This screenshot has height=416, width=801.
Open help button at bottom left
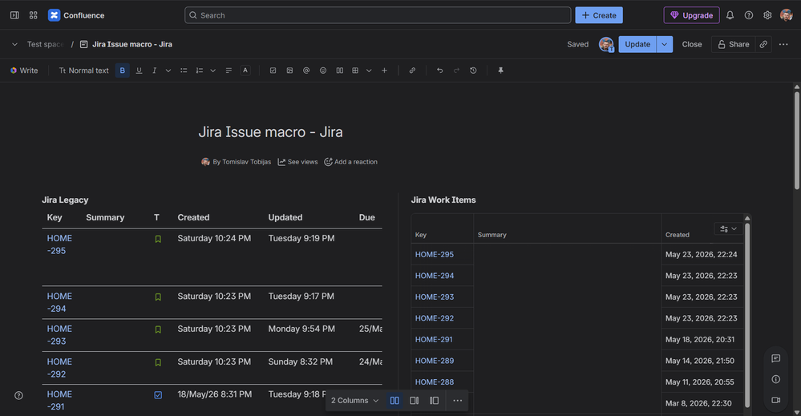[19, 396]
